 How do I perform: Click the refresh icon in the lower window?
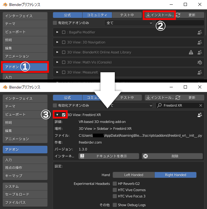[178, 98]
